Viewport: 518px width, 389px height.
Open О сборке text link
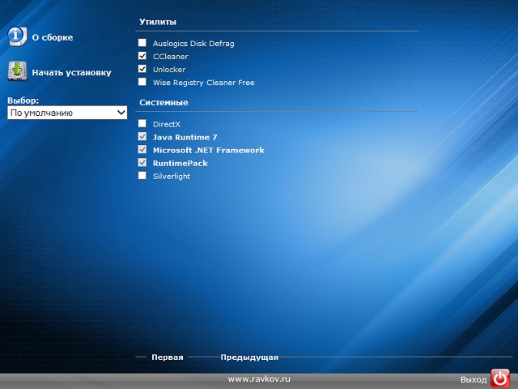(53, 37)
